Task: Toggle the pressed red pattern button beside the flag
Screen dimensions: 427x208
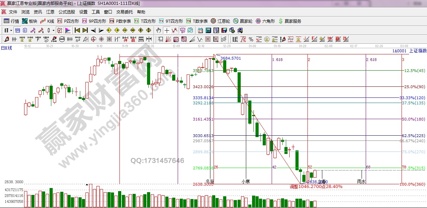Action: click(x=60, y=30)
